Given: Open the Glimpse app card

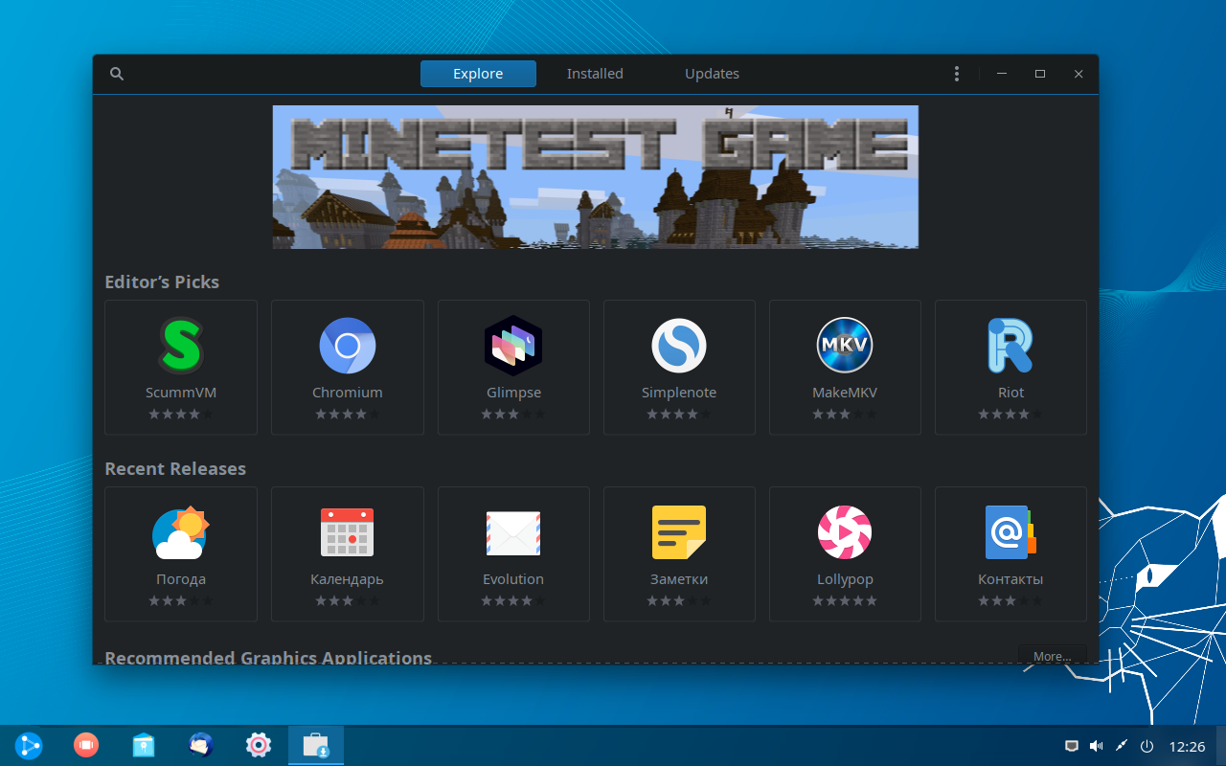Looking at the screenshot, I should (513, 368).
